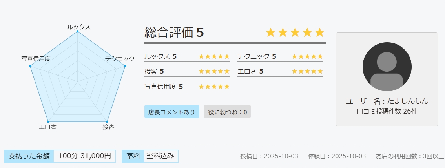Click the 総合評価 5 heading
Screen dimensions: 445x168
[x=174, y=33]
